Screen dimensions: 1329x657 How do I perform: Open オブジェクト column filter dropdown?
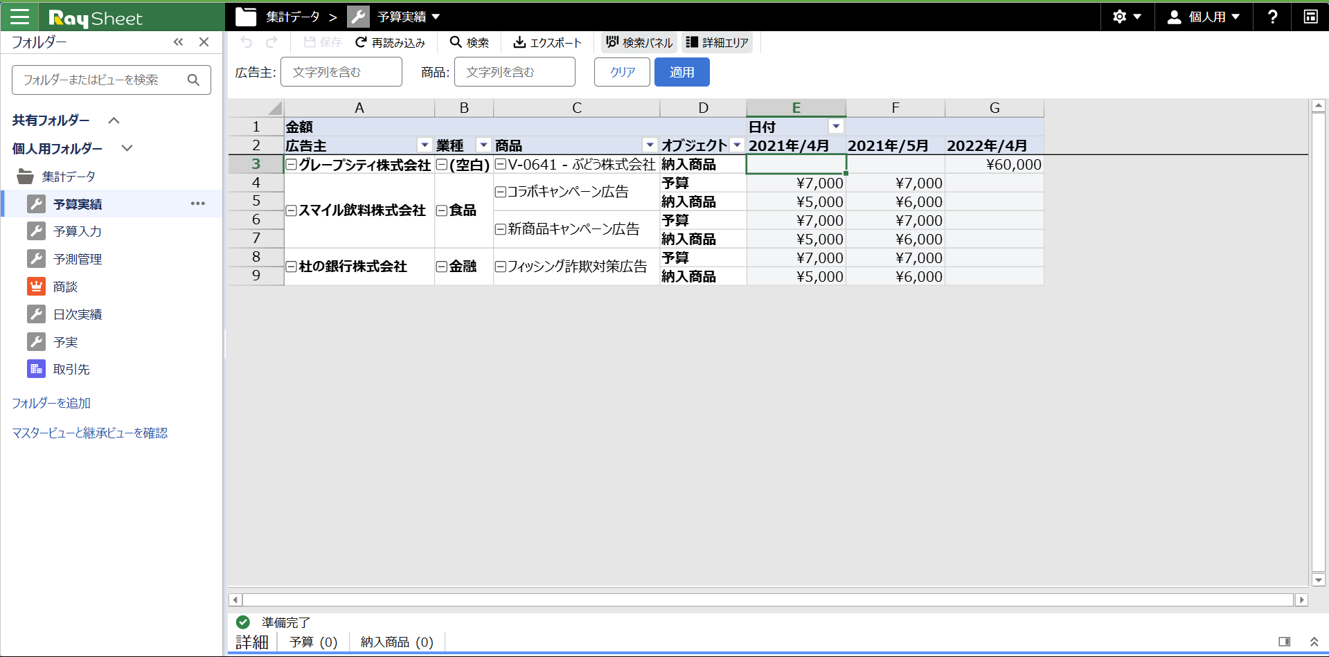(737, 145)
